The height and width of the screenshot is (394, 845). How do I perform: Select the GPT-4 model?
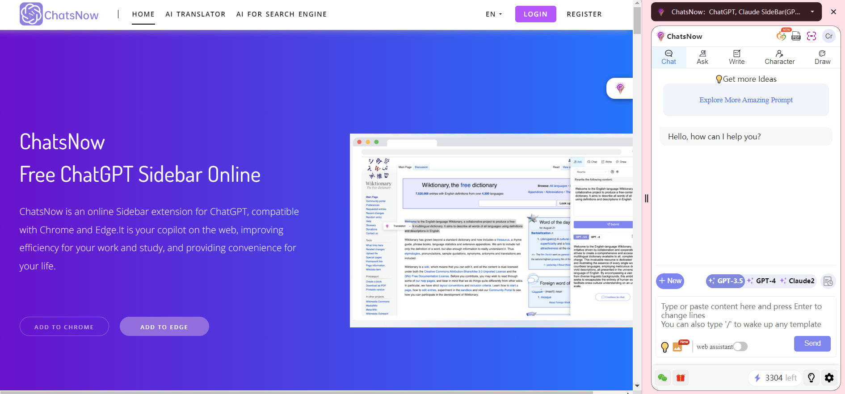(761, 281)
